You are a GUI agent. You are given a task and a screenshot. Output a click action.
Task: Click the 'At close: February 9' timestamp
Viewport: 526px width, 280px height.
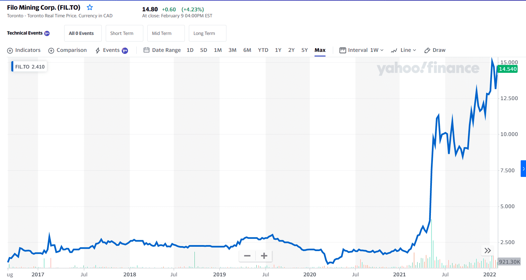click(x=177, y=16)
